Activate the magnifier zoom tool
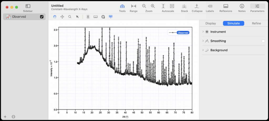Screen dimensions: 269x121 tap(70, 17)
